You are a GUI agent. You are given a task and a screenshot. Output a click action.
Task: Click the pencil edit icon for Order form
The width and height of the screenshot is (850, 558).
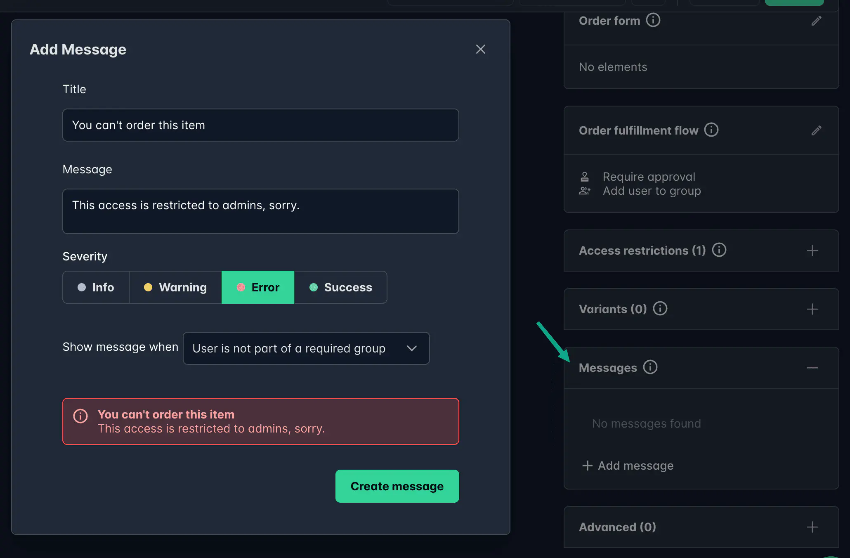[x=817, y=21]
